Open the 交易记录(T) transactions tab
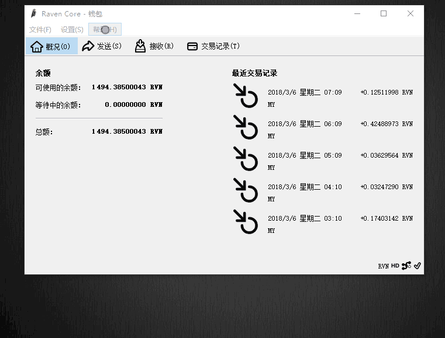 tap(213, 46)
